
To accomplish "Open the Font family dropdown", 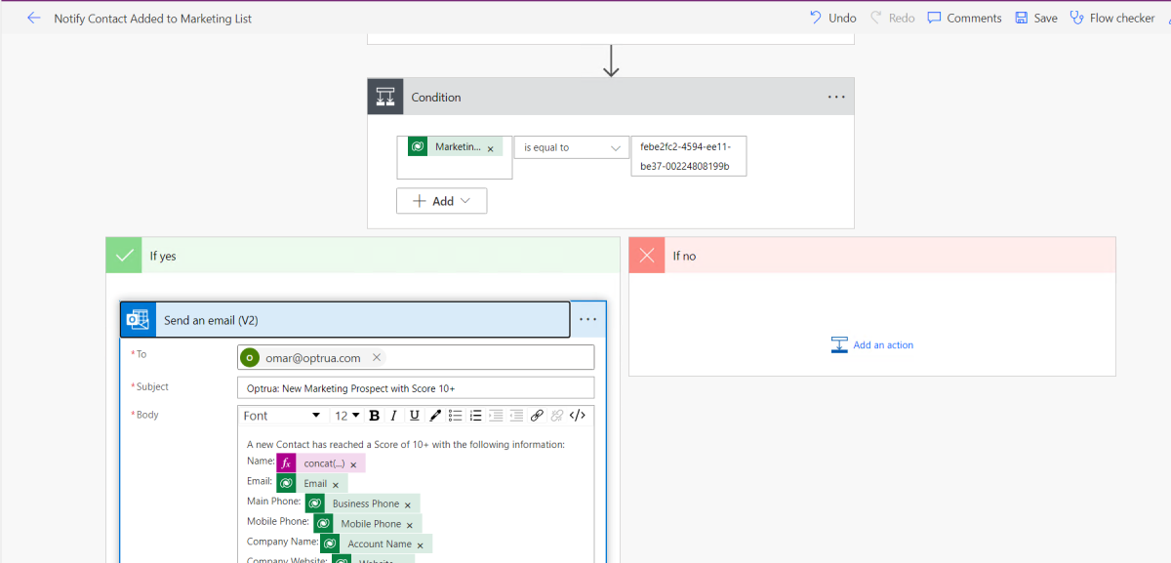I will click(282, 416).
